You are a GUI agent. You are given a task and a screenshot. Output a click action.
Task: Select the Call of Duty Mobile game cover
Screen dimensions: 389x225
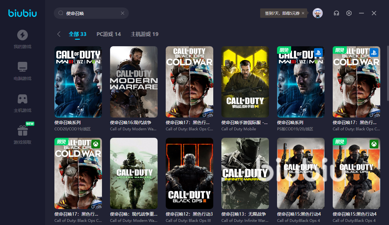pyautogui.click(x=245, y=82)
